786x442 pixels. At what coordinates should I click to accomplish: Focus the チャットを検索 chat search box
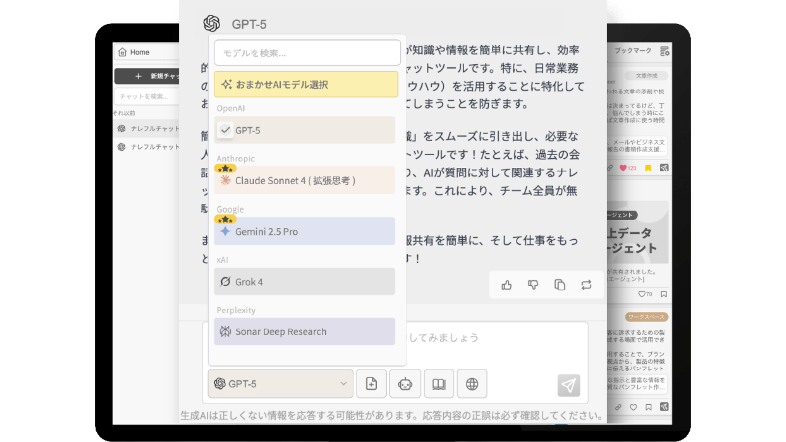pyautogui.click(x=147, y=96)
